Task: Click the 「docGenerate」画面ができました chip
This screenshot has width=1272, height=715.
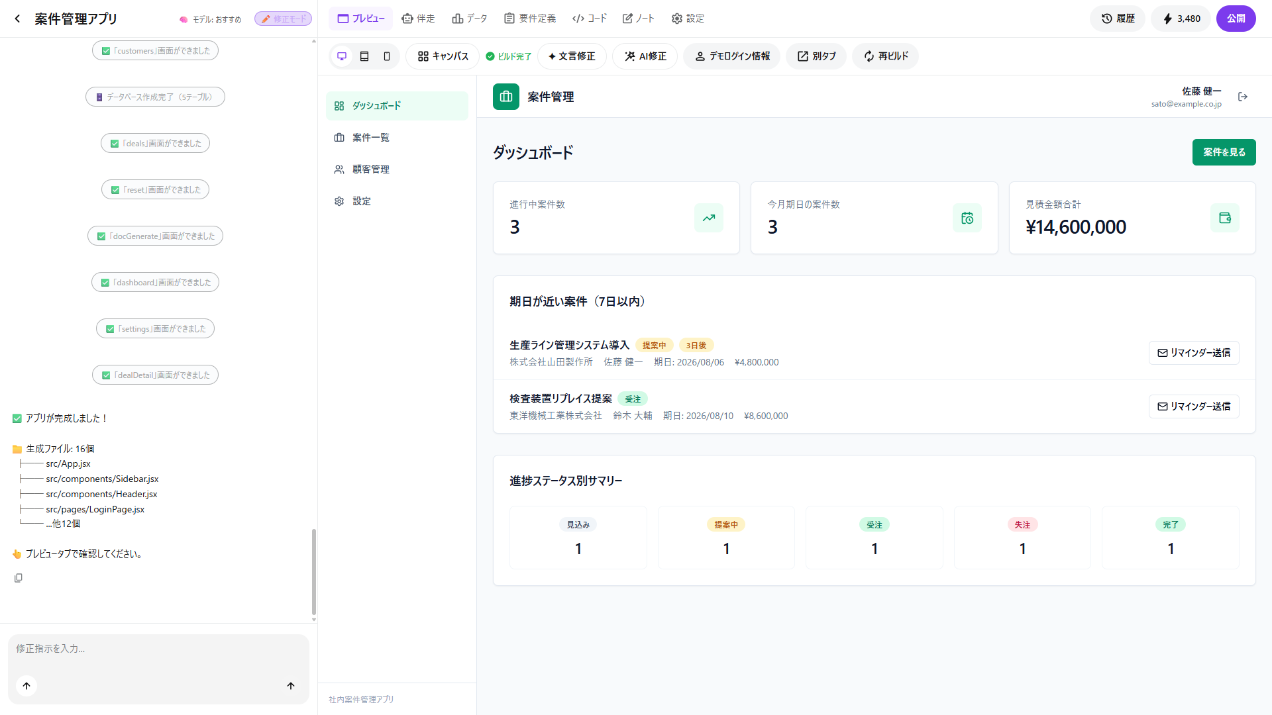Action: (155, 236)
